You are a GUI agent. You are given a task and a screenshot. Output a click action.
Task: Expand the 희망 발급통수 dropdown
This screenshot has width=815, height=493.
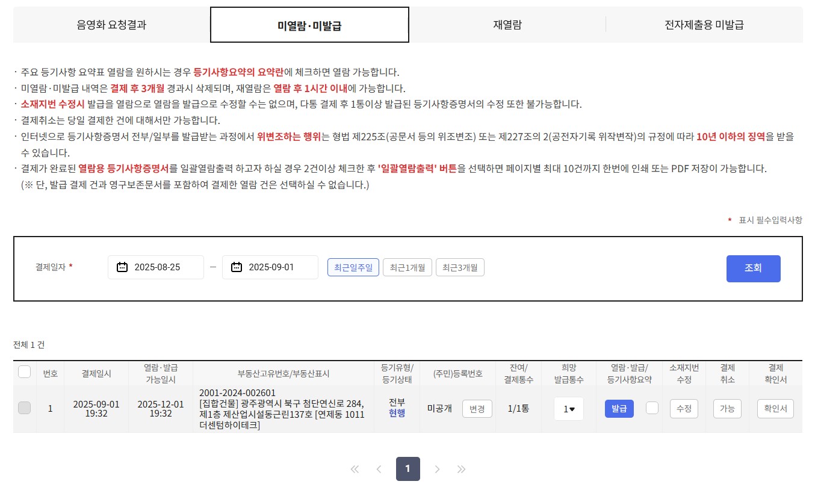pyautogui.click(x=569, y=409)
